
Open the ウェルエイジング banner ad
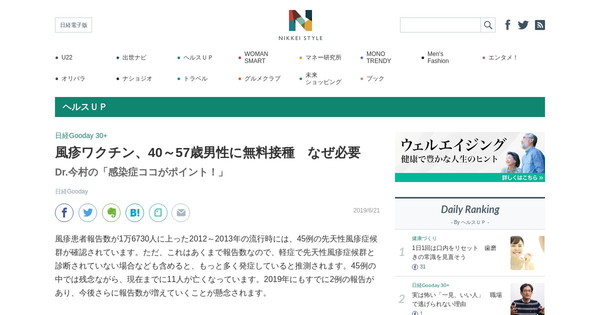pyautogui.click(x=470, y=157)
